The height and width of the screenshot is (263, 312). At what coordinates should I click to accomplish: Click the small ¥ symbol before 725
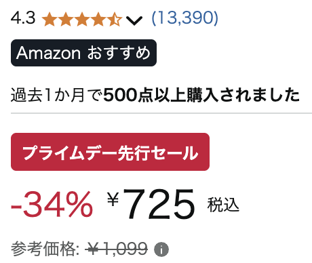tap(113, 199)
